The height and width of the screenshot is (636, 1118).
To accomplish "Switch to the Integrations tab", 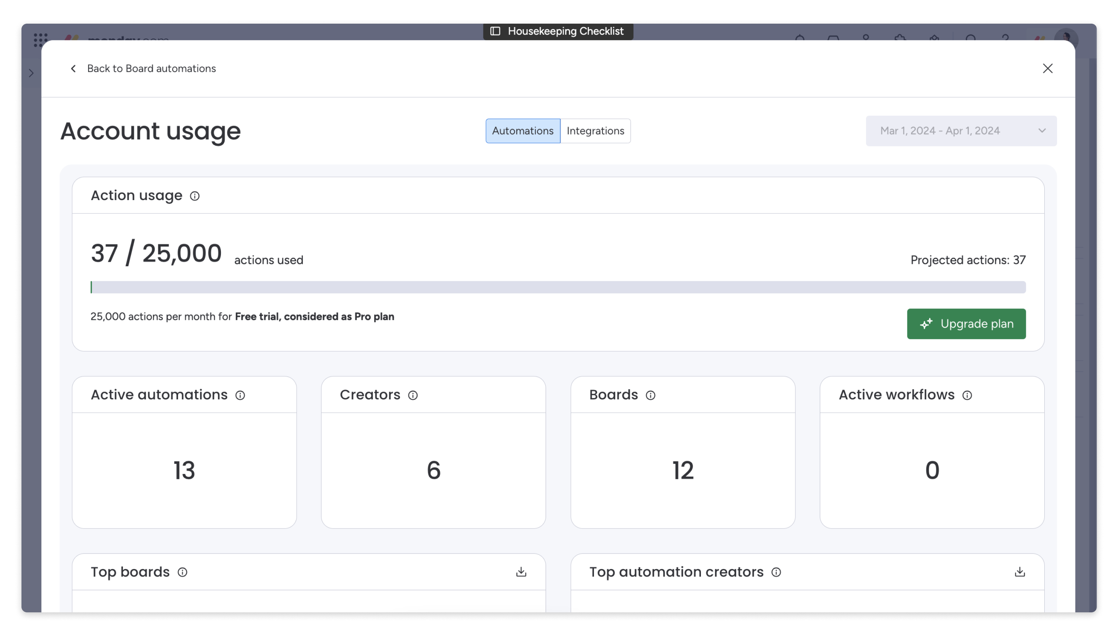I will click(x=595, y=131).
